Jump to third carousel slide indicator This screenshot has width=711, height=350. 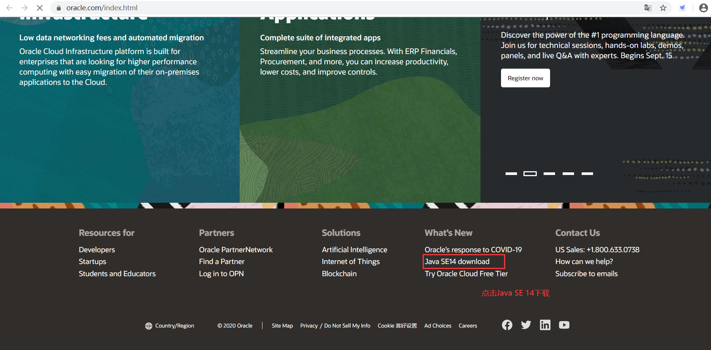(549, 173)
